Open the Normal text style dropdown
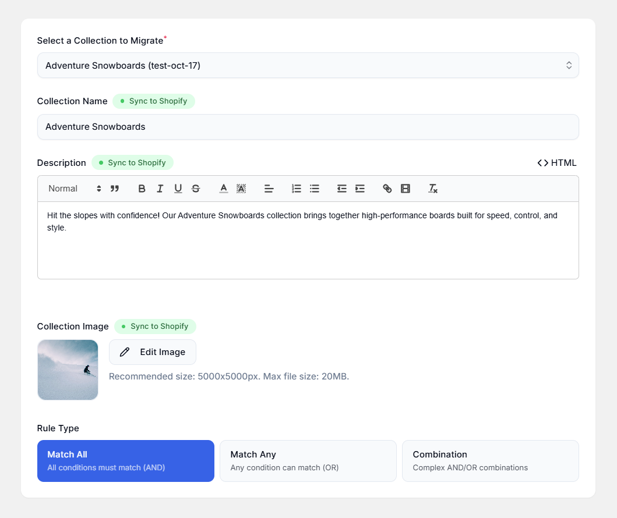This screenshot has height=518, width=617. (x=72, y=188)
